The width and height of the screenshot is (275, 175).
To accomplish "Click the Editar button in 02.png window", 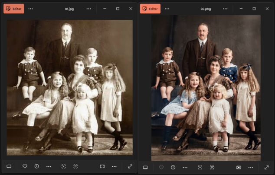I will tap(150, 9).
